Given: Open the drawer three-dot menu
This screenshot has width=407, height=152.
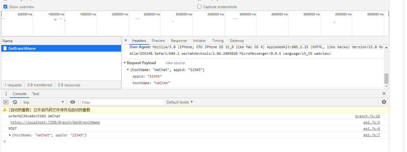Looking at the screenshot, I should [6, 94].
